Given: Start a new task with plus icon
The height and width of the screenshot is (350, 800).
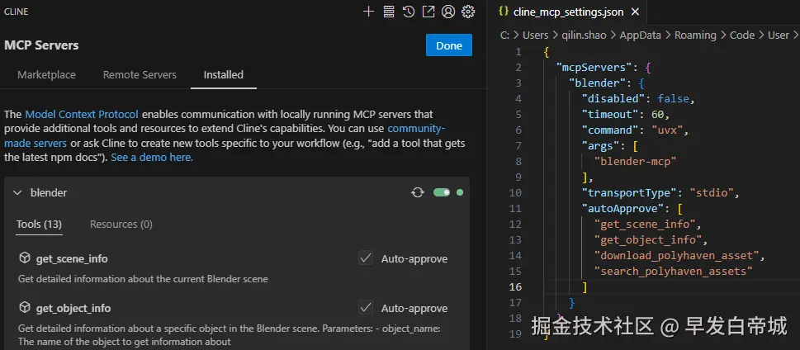Looking at the screenshot, I should pyautogui.click(x=368, y=12).
